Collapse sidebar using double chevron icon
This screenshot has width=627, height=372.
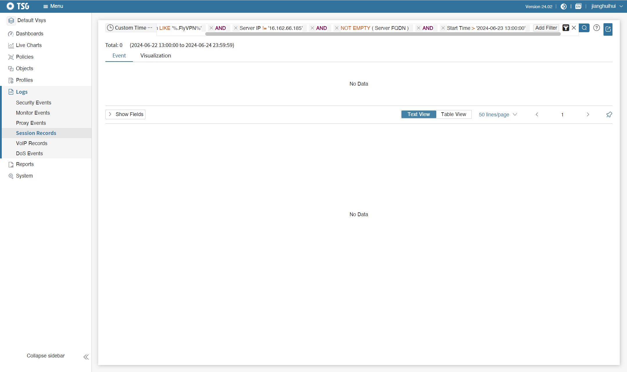pyautogui.click(x=86, y=357)
